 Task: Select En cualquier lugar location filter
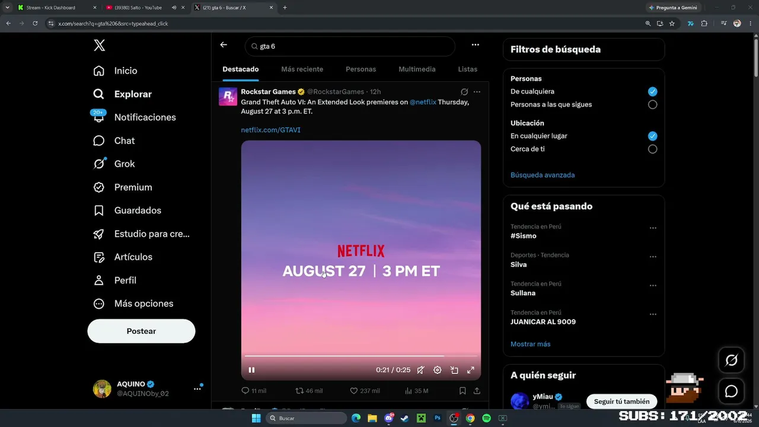click(x=652, y=136)
